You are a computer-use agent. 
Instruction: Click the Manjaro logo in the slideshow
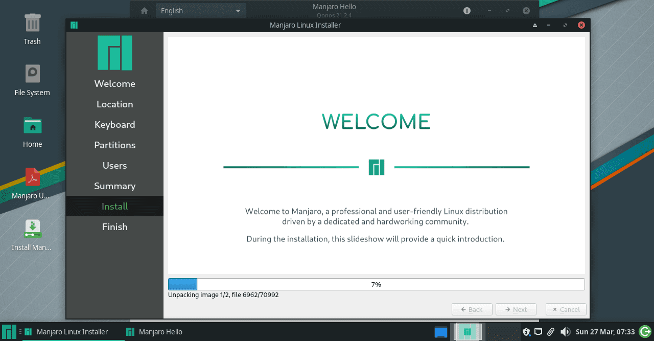click(377, 167)
